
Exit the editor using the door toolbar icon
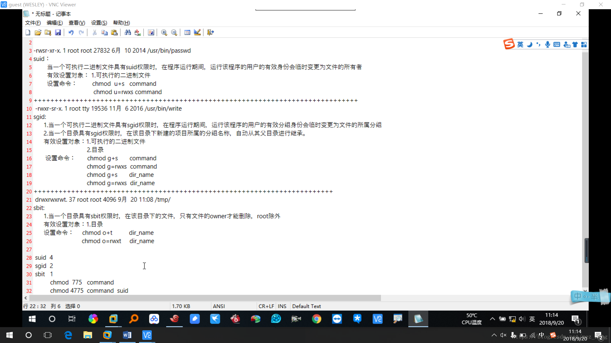coord(210,32)
